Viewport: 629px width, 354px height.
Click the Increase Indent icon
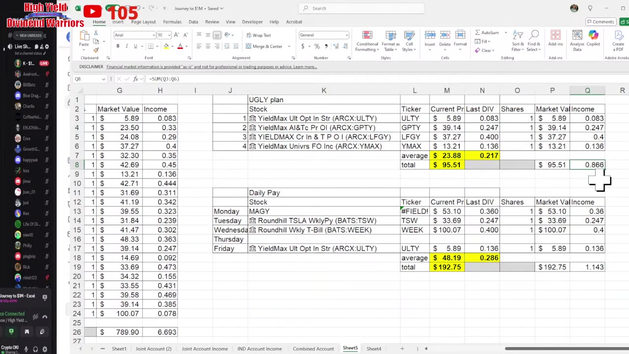point(237,46)
